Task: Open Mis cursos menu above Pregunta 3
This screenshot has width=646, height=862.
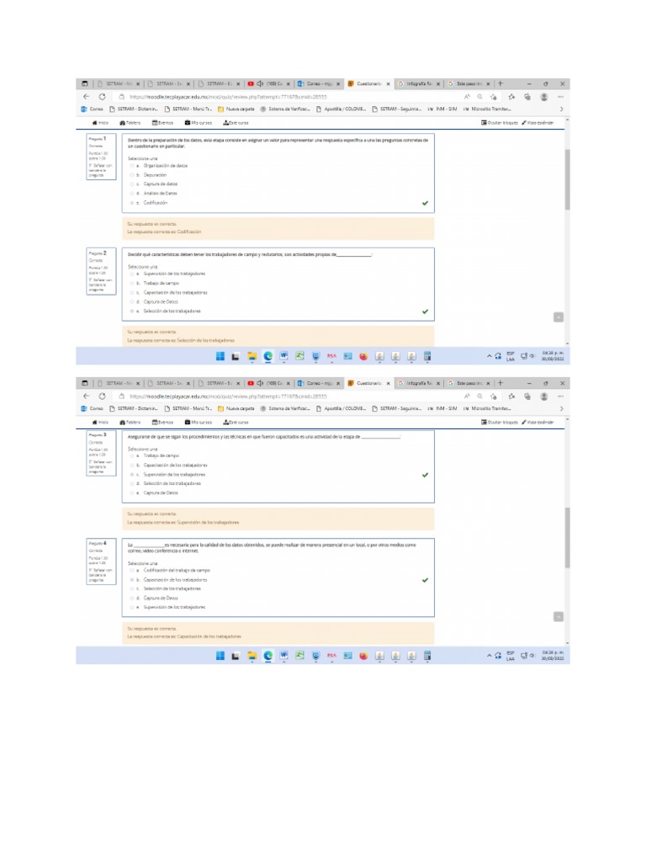Action: [x=199, y=423]
